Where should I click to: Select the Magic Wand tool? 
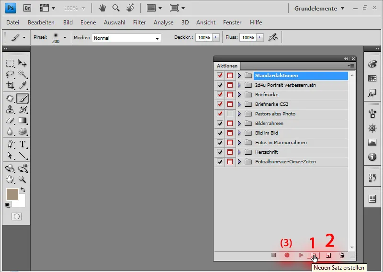tap(23, 74)
